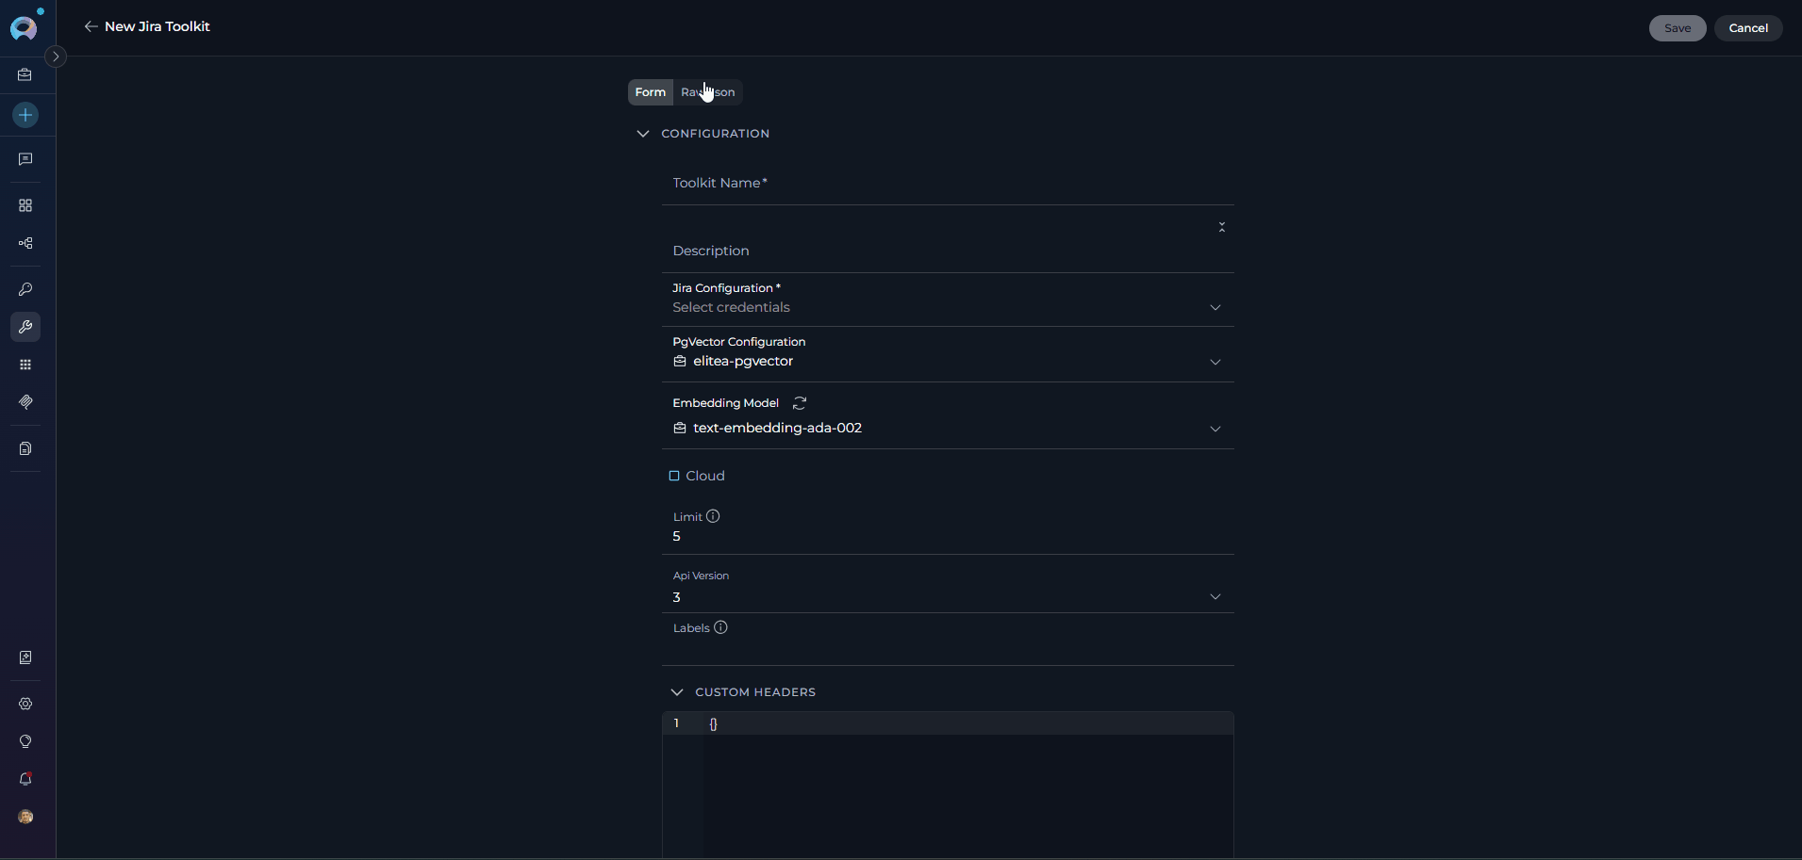Viewport: 1802px width, 860px height.
Task: Collapse the Configuration section
Action: (643, 134)
